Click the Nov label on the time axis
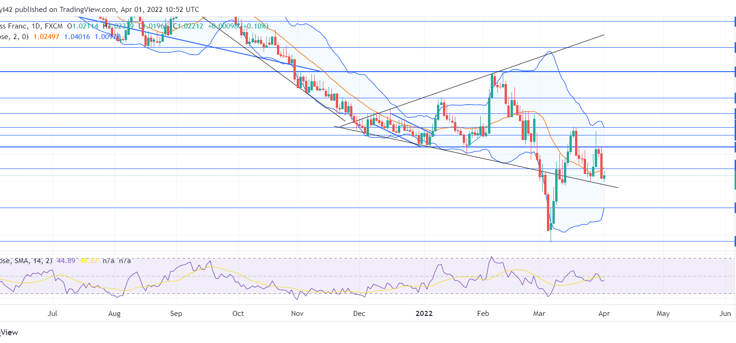The height and width of the screenshot is (343, 736). pos(298,314)
